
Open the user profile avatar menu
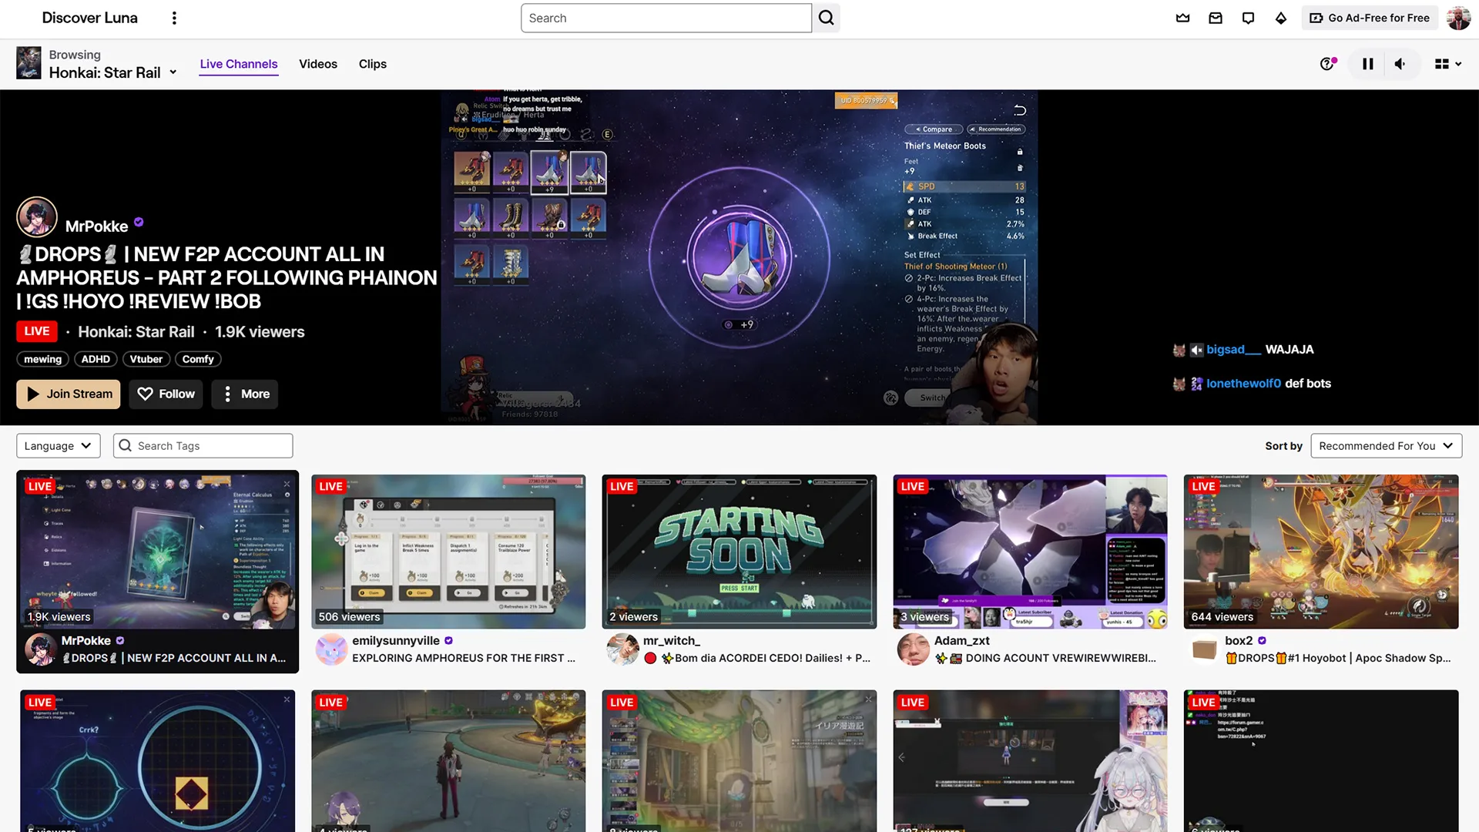tap(1458, 18)
